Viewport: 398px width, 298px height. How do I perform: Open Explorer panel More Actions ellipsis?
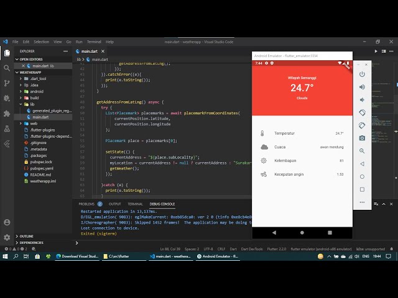pyautogui.click(x=65, y=51)
